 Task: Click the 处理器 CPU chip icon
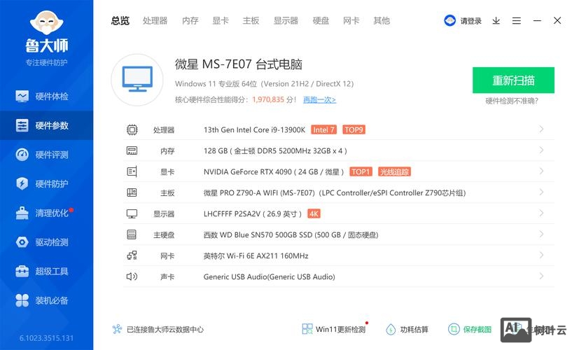tap(132, 129)
